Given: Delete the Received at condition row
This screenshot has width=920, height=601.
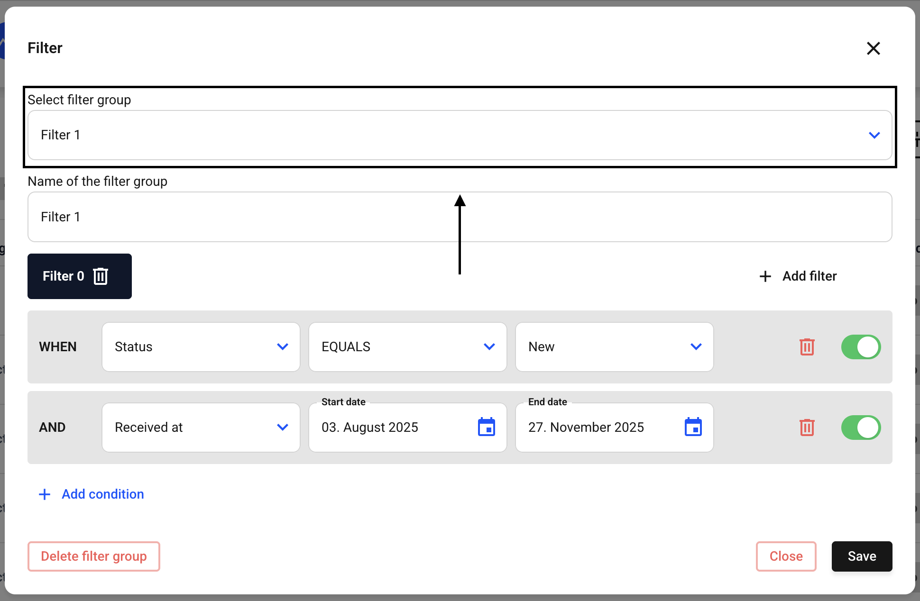Looking at the screenshot, I should coord(807,428).
